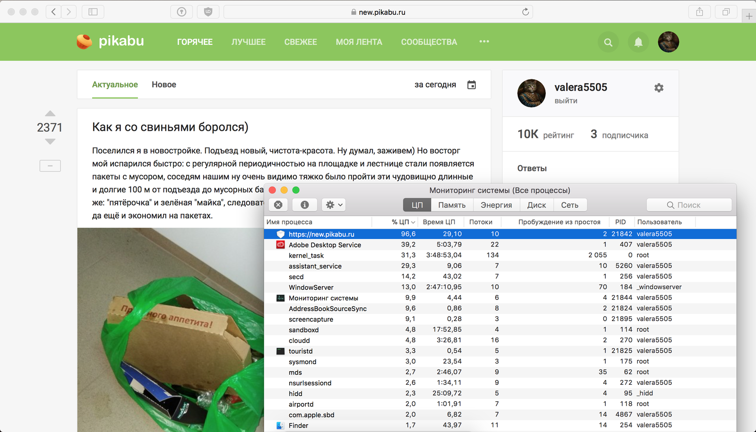Select kernel_task process row
The width and height of the screenshot is (756, 432).
click(500, 255)
